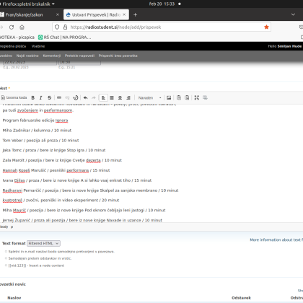
Task: Toggle Izvorna koda source view
Action: pos(14,97)
